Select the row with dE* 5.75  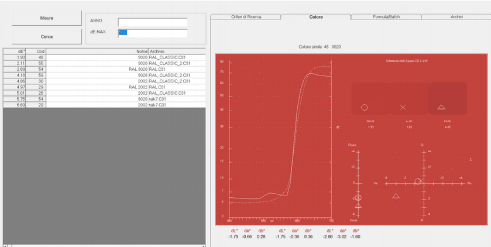104,99
